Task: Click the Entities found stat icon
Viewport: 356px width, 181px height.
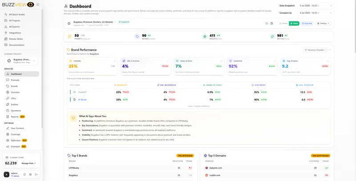Action: pos(272,36)
